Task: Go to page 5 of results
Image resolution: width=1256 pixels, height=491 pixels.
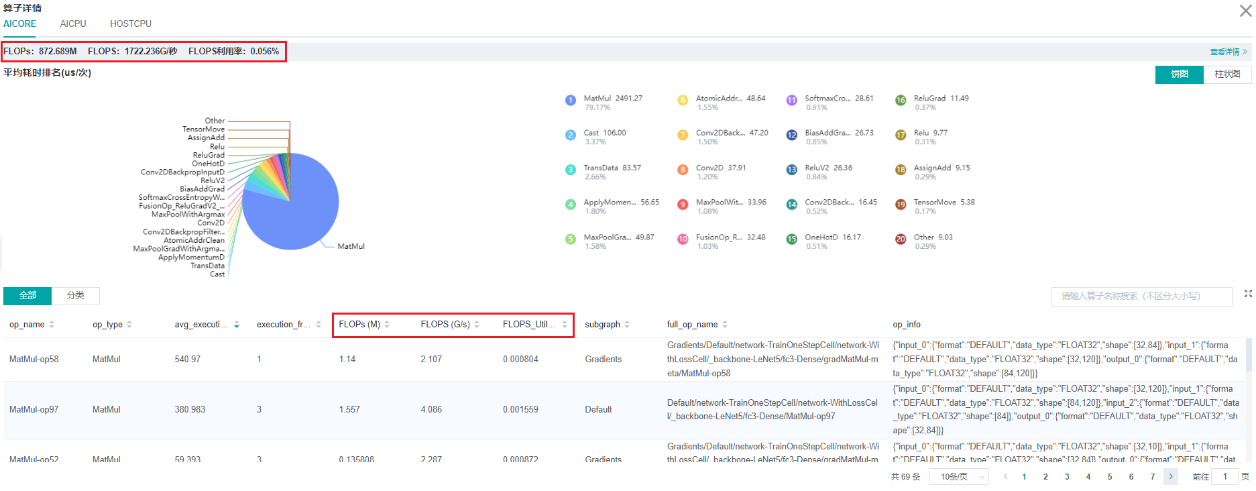Action: point(1110,477)
